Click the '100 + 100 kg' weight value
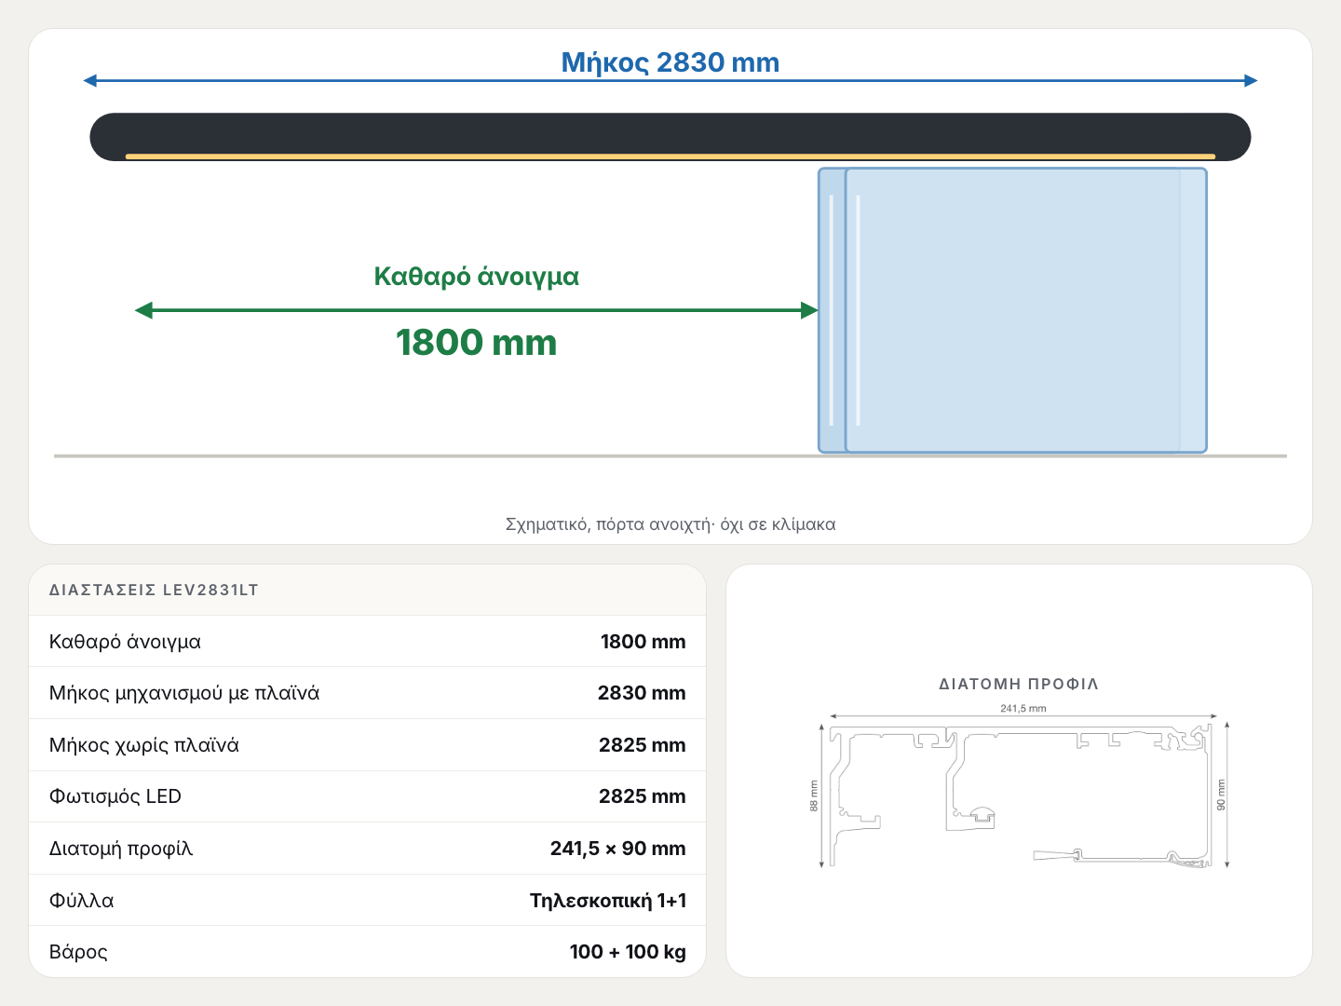This screenshot has width=1341, height=1006. click(x=628, y=952)
